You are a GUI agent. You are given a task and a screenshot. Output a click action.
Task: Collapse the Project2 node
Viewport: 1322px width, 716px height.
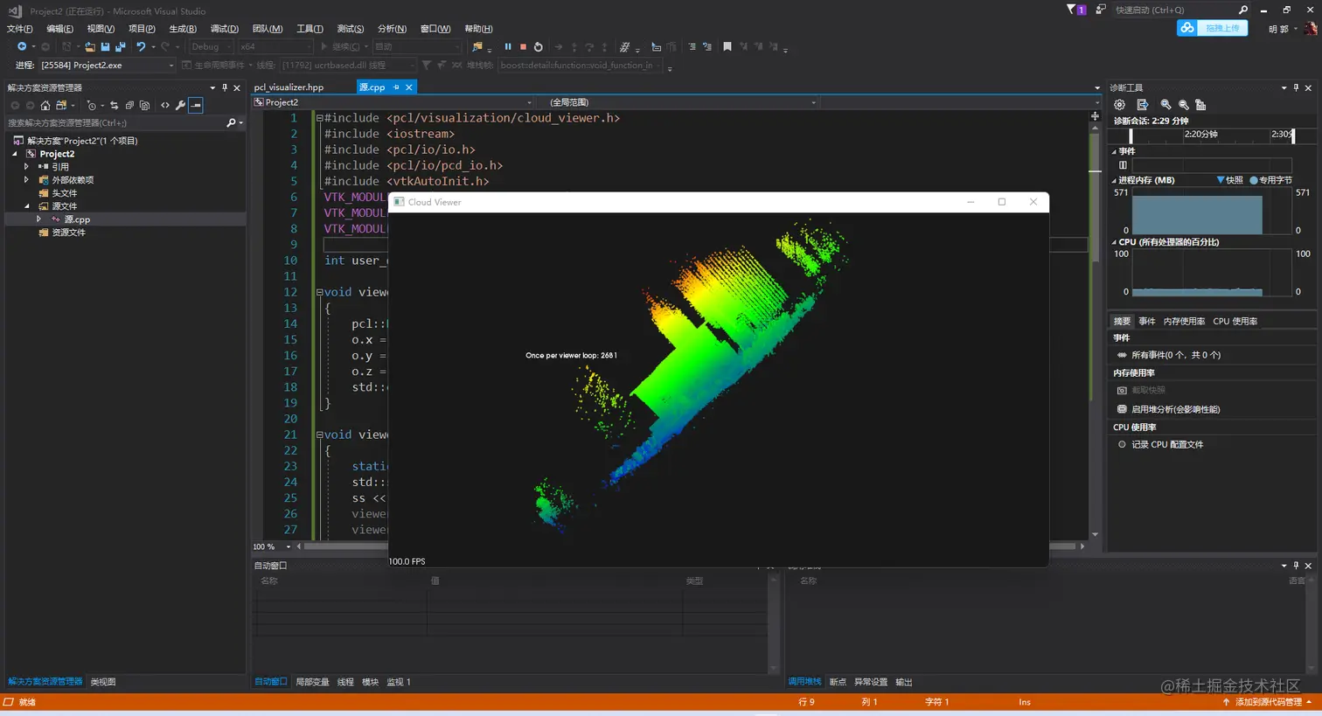tap(14, 154)
